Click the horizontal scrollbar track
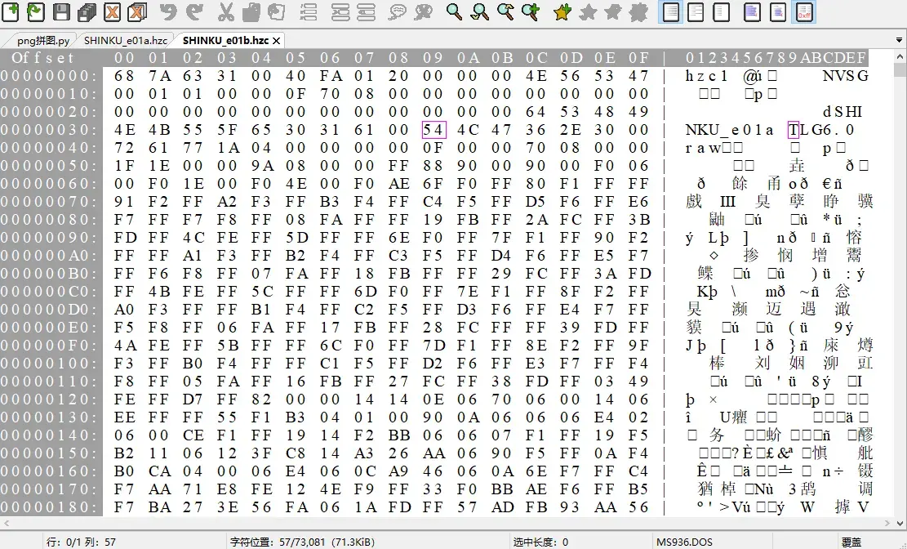 tap(446, 523)
